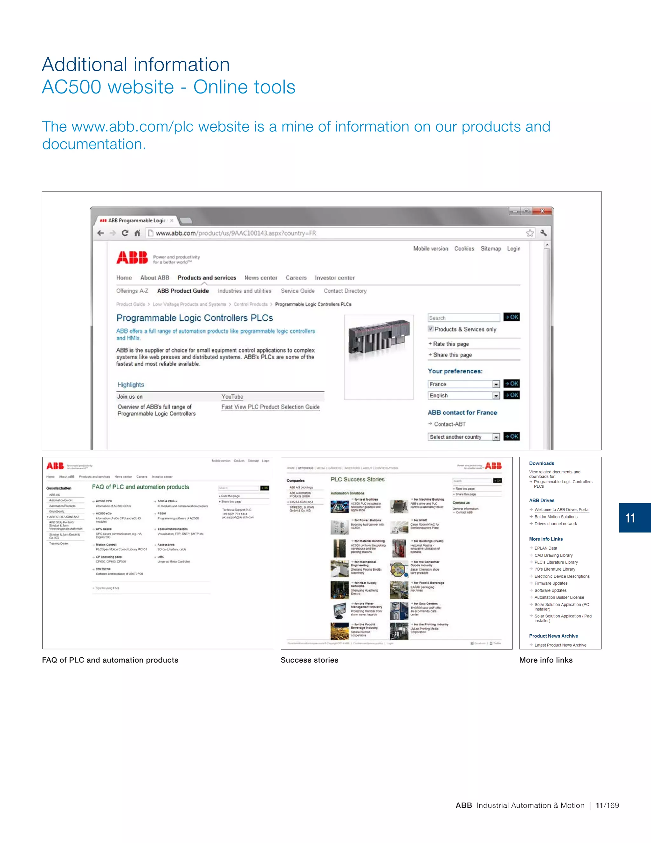Open the Home menu item

click(124, 278)
